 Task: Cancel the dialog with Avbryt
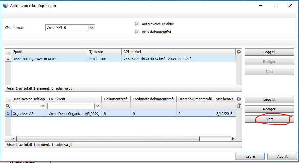click(x=282, y=156)
